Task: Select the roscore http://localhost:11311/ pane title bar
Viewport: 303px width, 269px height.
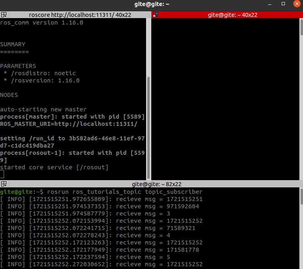Action: 80,15
